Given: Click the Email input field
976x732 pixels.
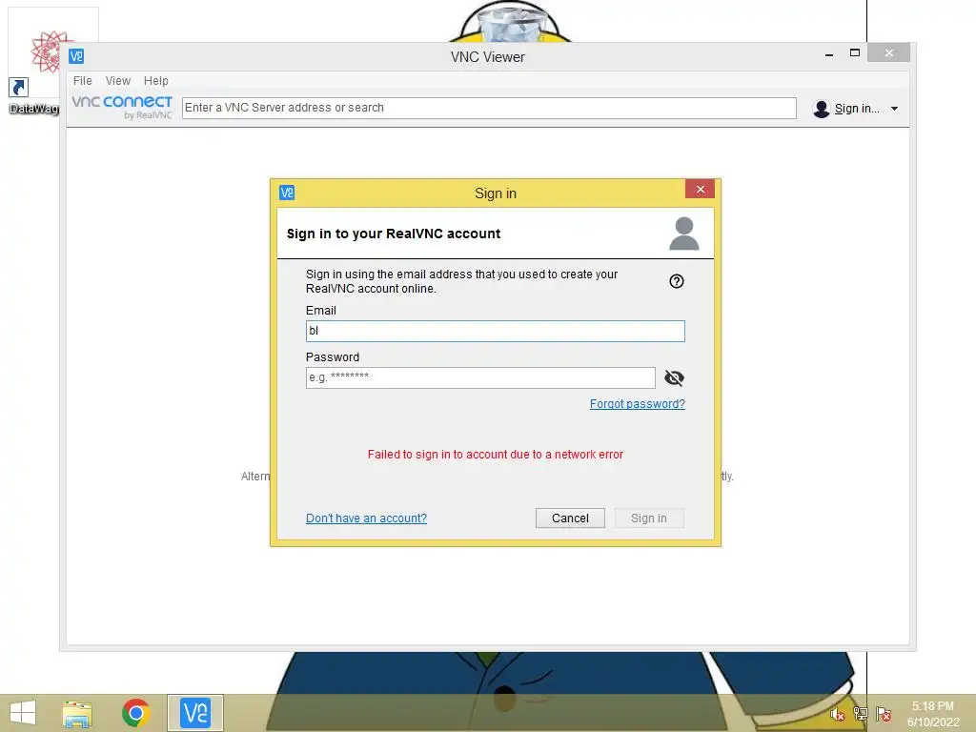Looking at the screenshot, I should pos(495,331).
